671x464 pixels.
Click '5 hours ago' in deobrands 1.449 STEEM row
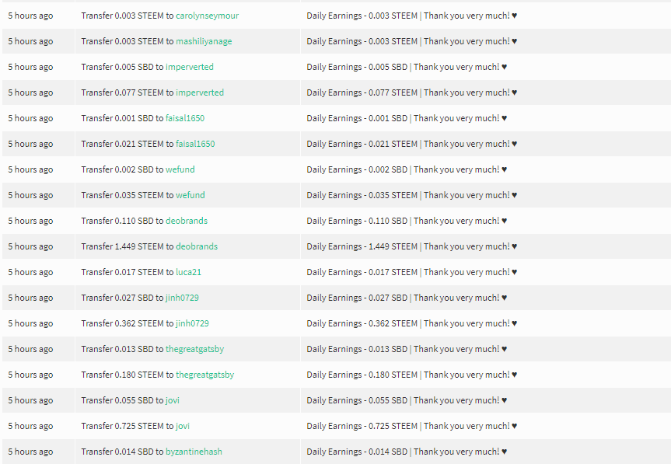(30, 246)
